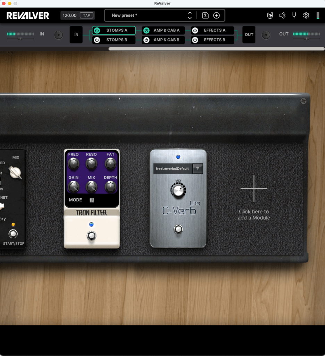Click the save preset icon
The image size is (325, 356).
pyautogui.click(x=205, y=15)
